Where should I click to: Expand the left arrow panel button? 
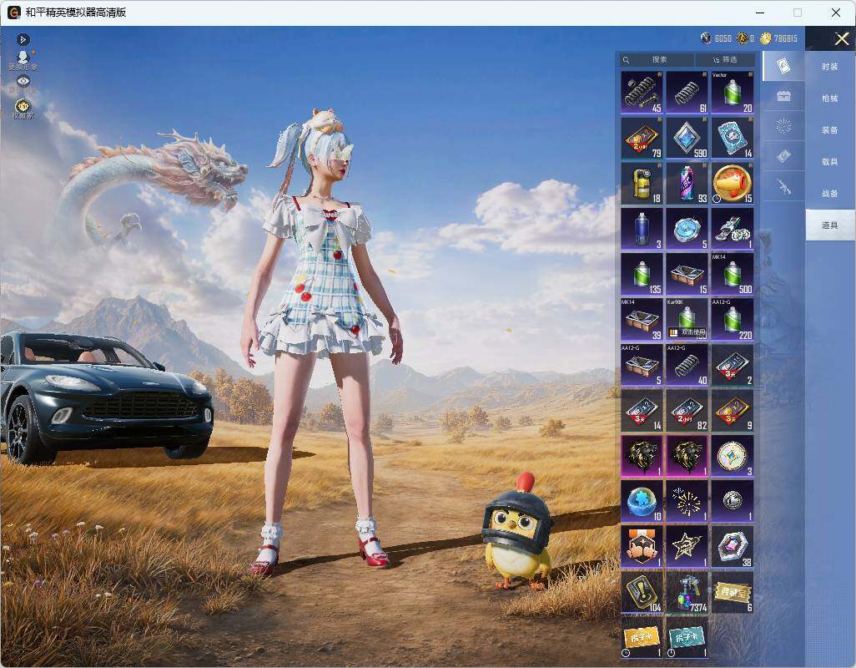(x=23, y=39)
